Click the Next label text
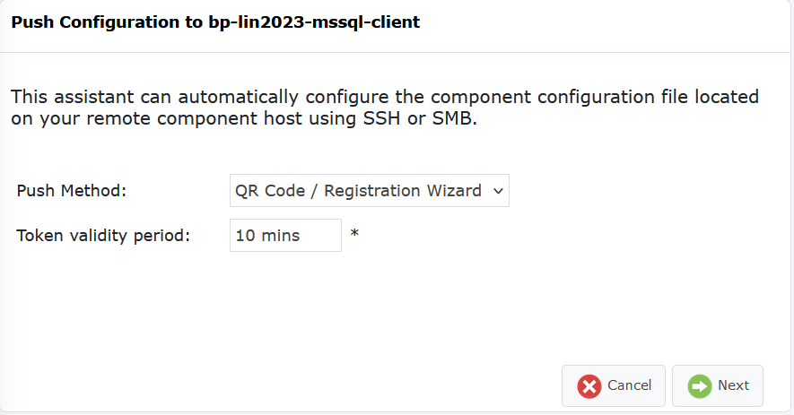Screen dimensions: 794x415 coord(733,385)
